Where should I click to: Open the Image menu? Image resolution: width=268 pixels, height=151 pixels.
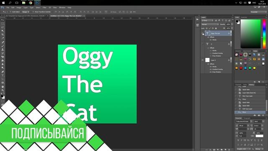coord(19,8)
